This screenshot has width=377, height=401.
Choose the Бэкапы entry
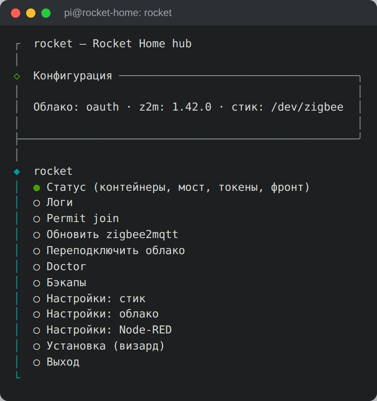(59, 283)
